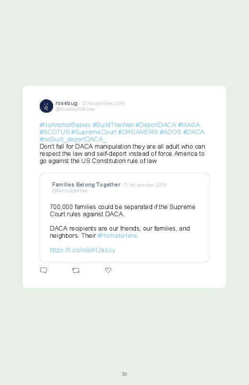Click the #HomeIsHere hashtag
Image resolution: width=249 pixels, height=385 pixels.
coord(117,236)
